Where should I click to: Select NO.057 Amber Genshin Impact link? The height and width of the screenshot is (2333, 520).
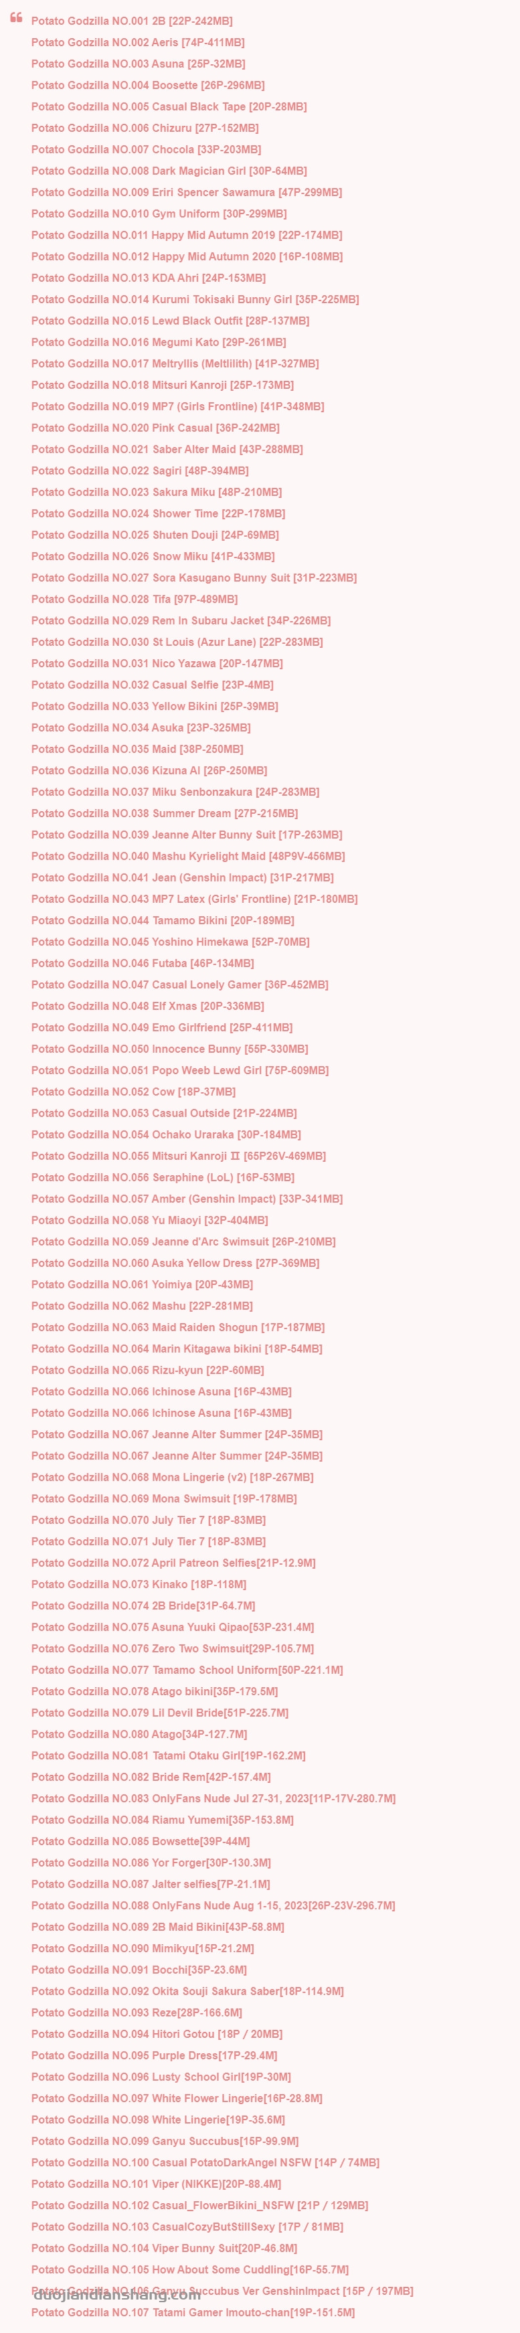[x=187, y=1199]
